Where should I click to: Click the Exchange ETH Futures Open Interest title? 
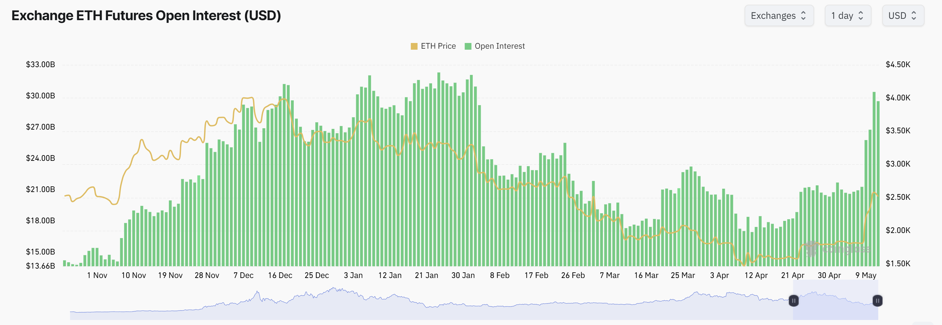pyautogui.click(x=146, y=16)
